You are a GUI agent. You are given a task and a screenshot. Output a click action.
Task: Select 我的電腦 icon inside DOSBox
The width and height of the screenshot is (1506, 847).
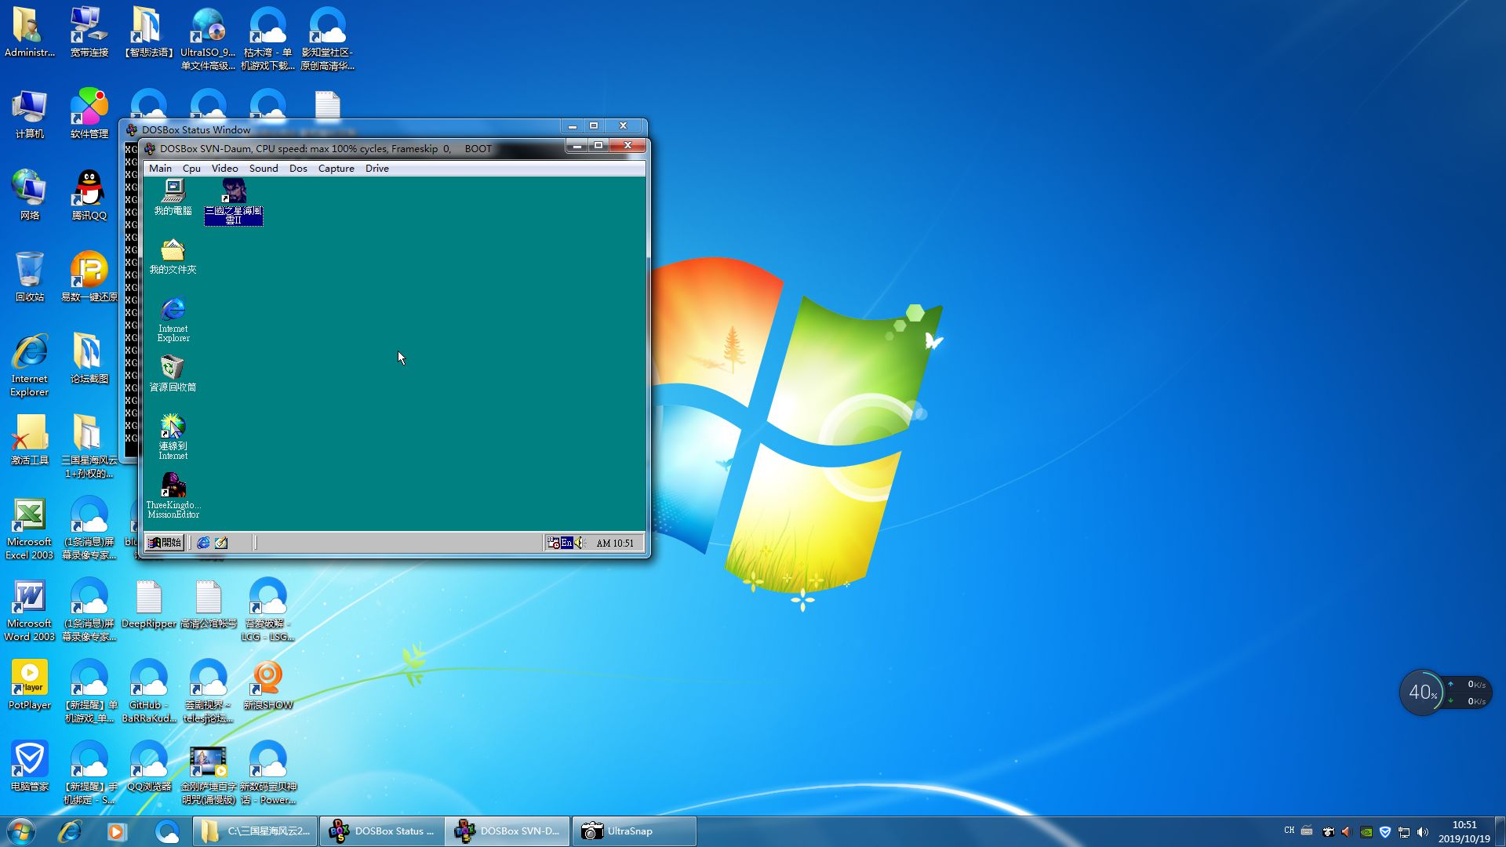click(173, 197)
